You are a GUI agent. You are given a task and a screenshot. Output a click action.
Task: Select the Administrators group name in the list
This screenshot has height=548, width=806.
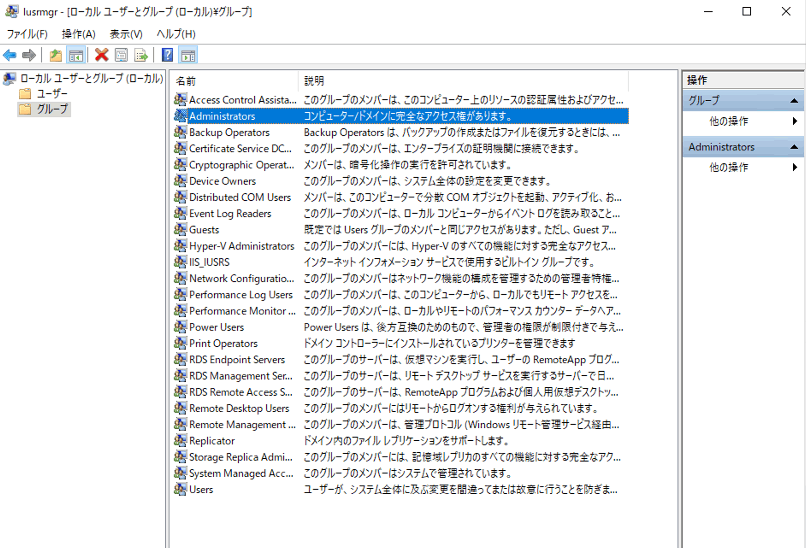222,116
